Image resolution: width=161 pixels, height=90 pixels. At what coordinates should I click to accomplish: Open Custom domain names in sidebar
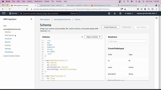click(12, 56)
